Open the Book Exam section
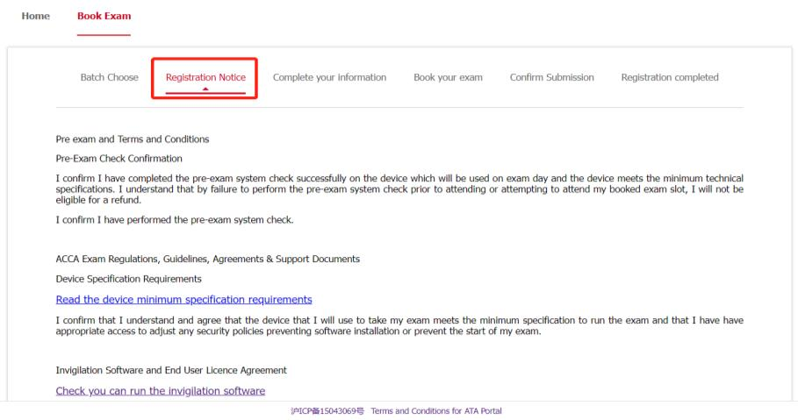Image resolution: width=798 pixels, height=420 pixels. (x=103, y=16)
